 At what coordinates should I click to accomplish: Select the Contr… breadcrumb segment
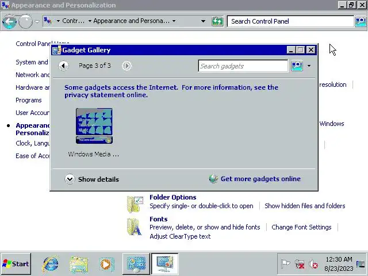73,21
